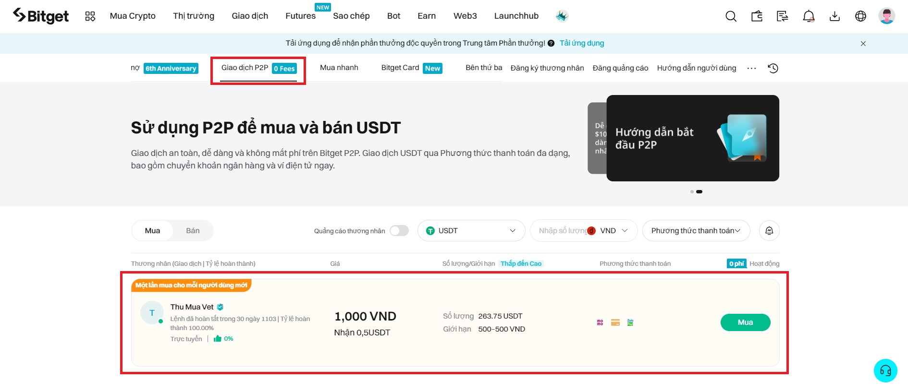Viewport: 908px width, 392px height.
Task: Expand the VND currency dropdown
Action: 608,231
